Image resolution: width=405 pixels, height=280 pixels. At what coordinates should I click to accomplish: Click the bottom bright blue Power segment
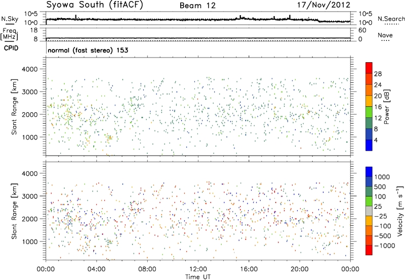click(369, 145)
